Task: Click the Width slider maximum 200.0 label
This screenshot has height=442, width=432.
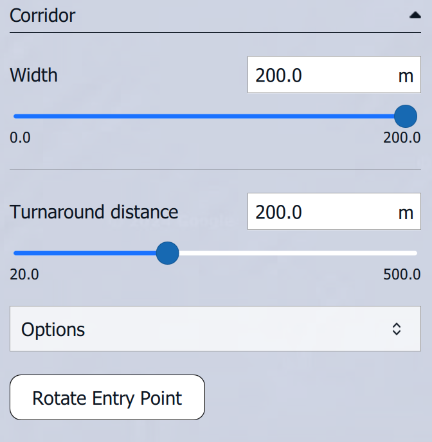Action: click(x=402, y=138)
